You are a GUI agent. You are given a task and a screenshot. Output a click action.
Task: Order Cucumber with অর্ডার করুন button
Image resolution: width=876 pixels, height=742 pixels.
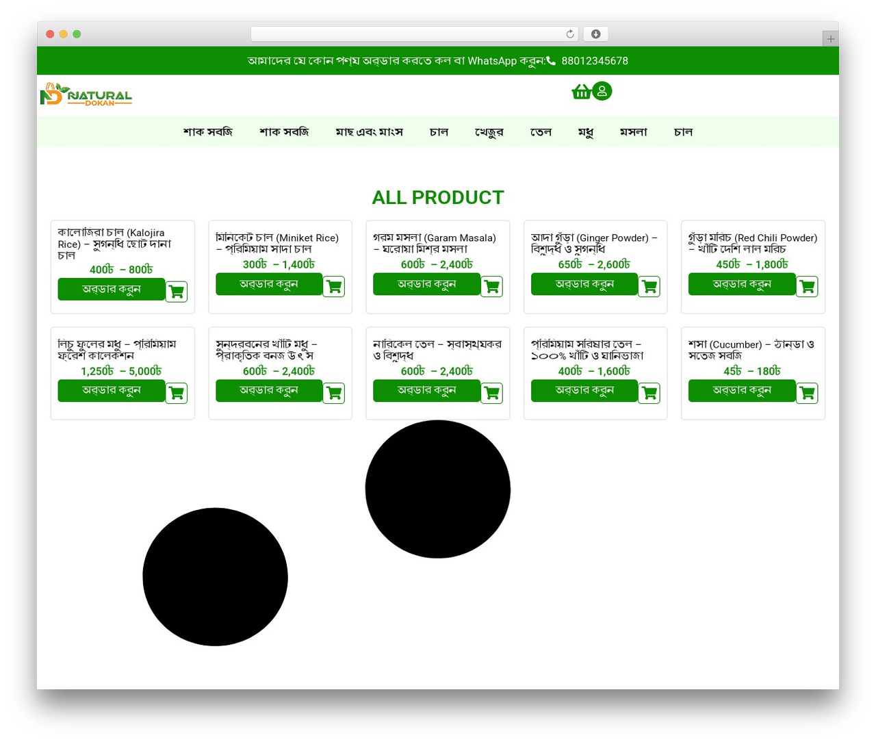pos(742,390)
